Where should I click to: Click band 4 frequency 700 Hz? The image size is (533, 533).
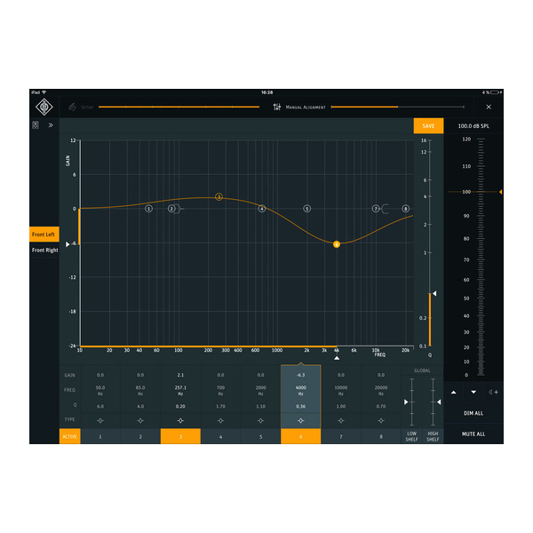220,390
